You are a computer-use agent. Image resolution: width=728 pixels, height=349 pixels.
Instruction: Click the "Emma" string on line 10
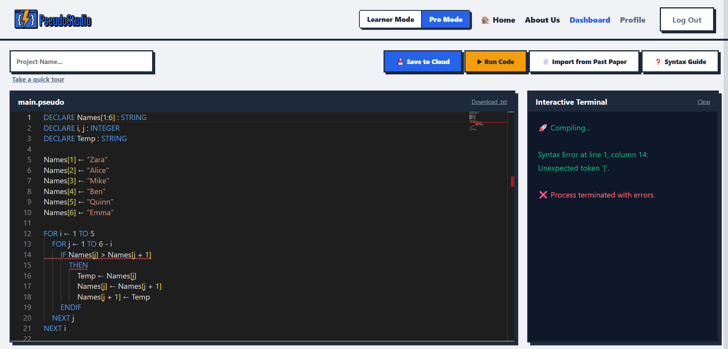[x=100, y=212]
